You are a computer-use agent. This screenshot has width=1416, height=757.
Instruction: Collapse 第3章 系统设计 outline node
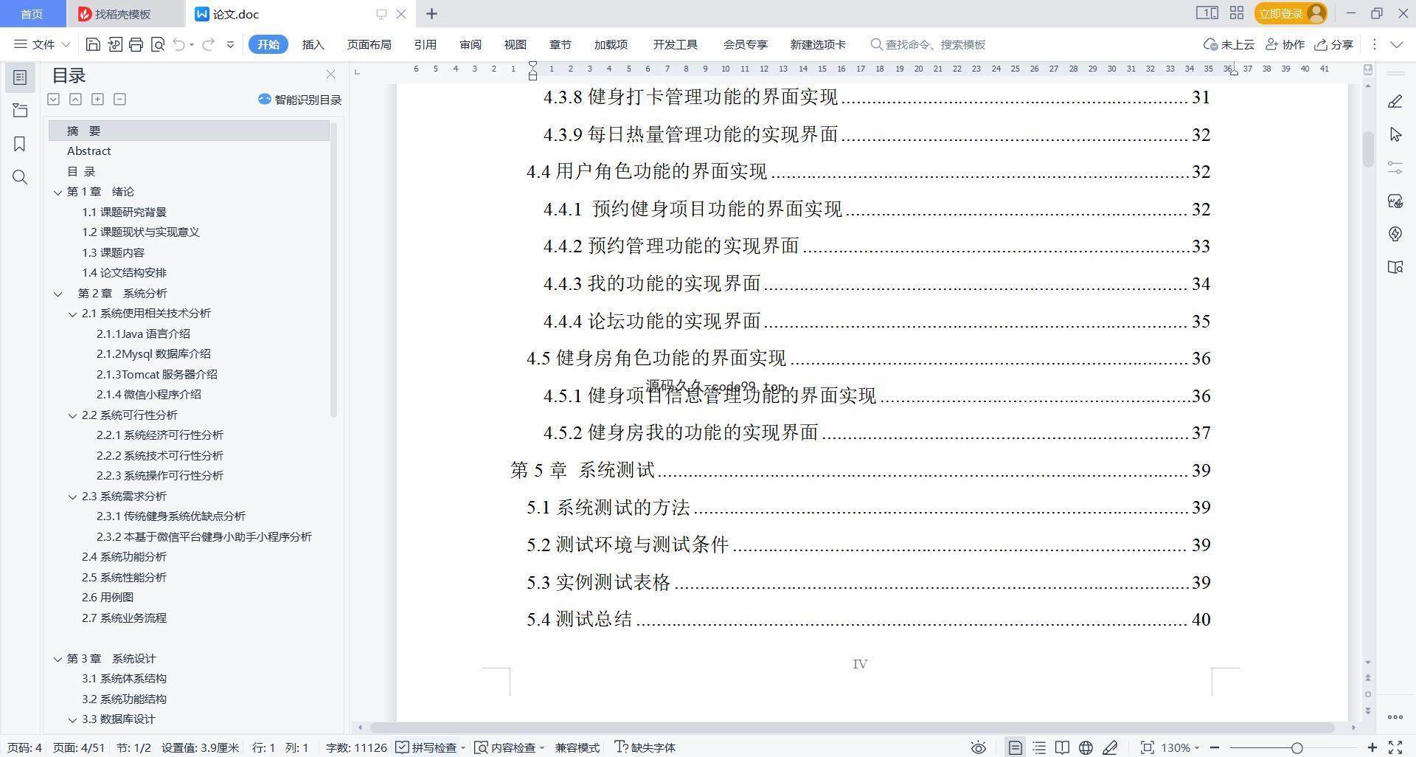pos(58,659)
